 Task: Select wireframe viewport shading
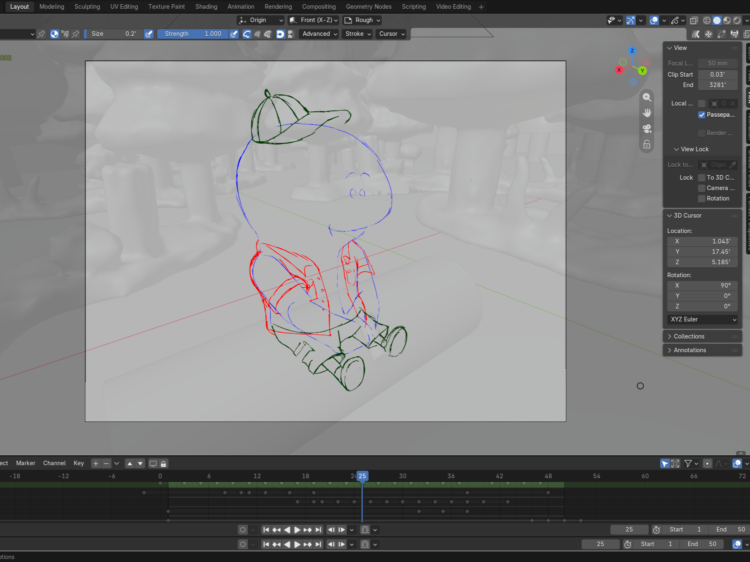coord(707,20)
